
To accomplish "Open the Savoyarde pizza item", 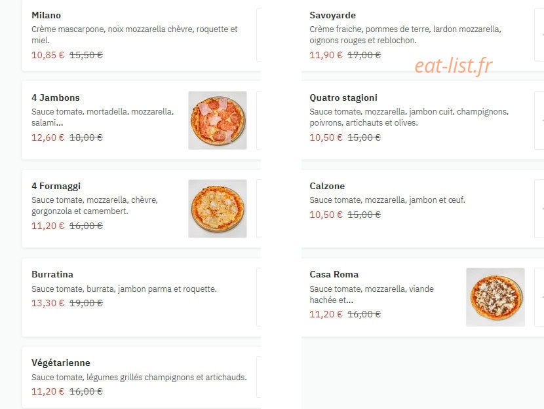I will [x=332, y=15].
